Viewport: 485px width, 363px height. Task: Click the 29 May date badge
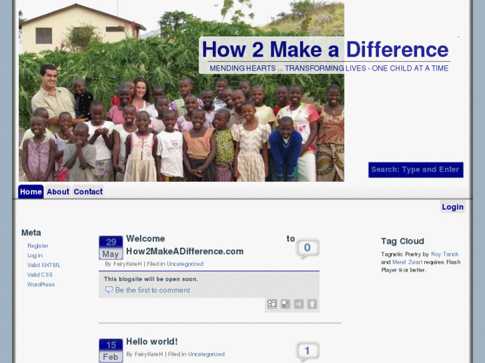click(111, 248)
